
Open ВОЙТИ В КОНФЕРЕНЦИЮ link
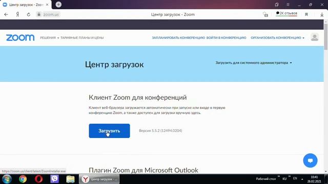coord(226,38)
